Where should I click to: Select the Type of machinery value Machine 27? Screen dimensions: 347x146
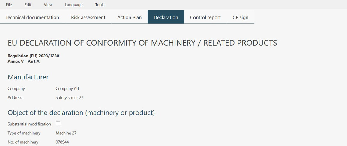point(66,133)
